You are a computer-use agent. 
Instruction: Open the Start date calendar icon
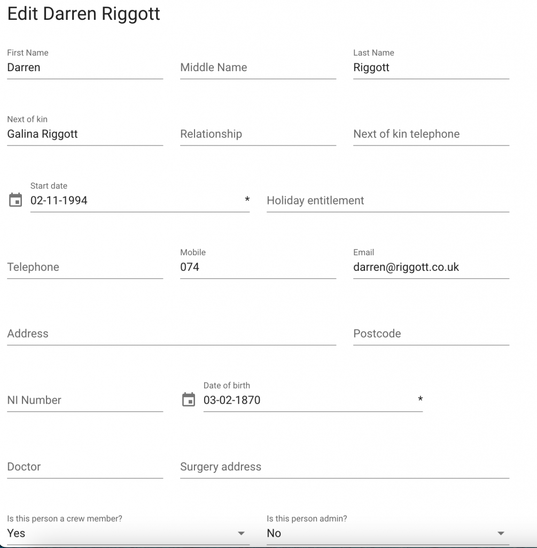(15, 201)
